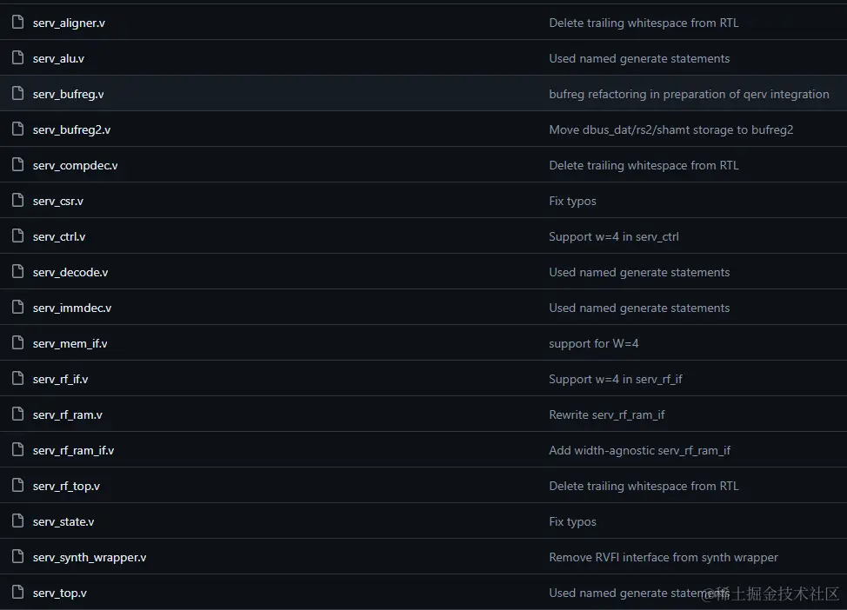Click the file icon beside serv_state.v
The width and height of the screenshot is (847, 610).
tap(17, 521)
